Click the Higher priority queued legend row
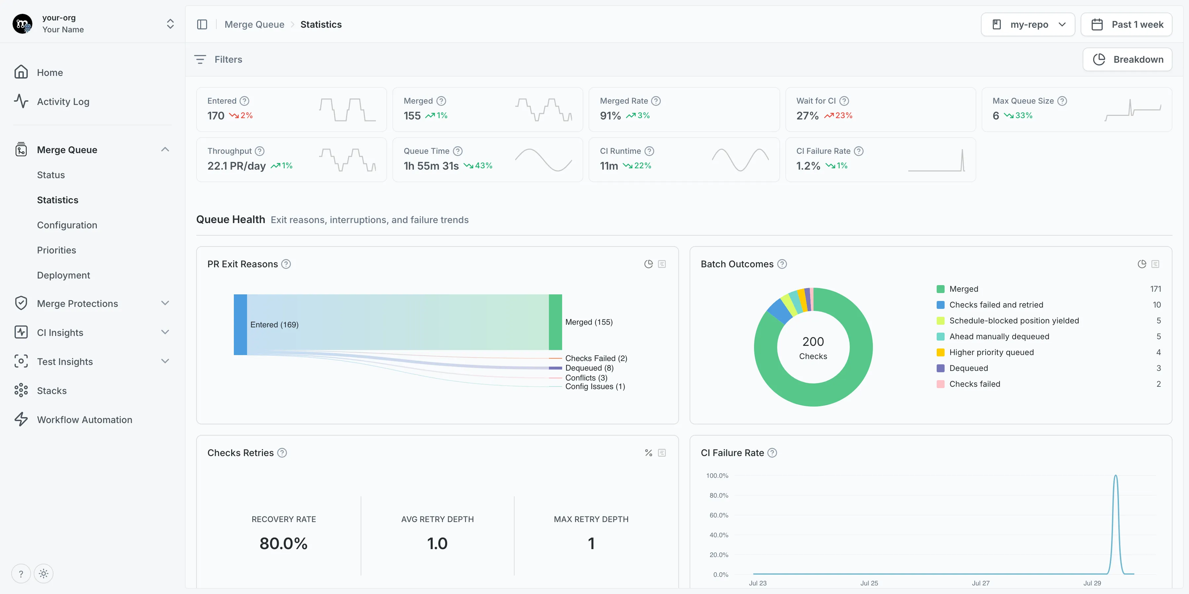Image resolution: width=1189 pixels, height=594 pixels. click(1049, 353)
